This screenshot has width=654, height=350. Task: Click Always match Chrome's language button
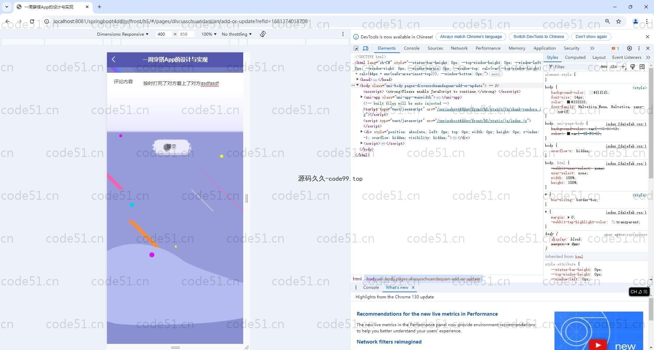471,37
